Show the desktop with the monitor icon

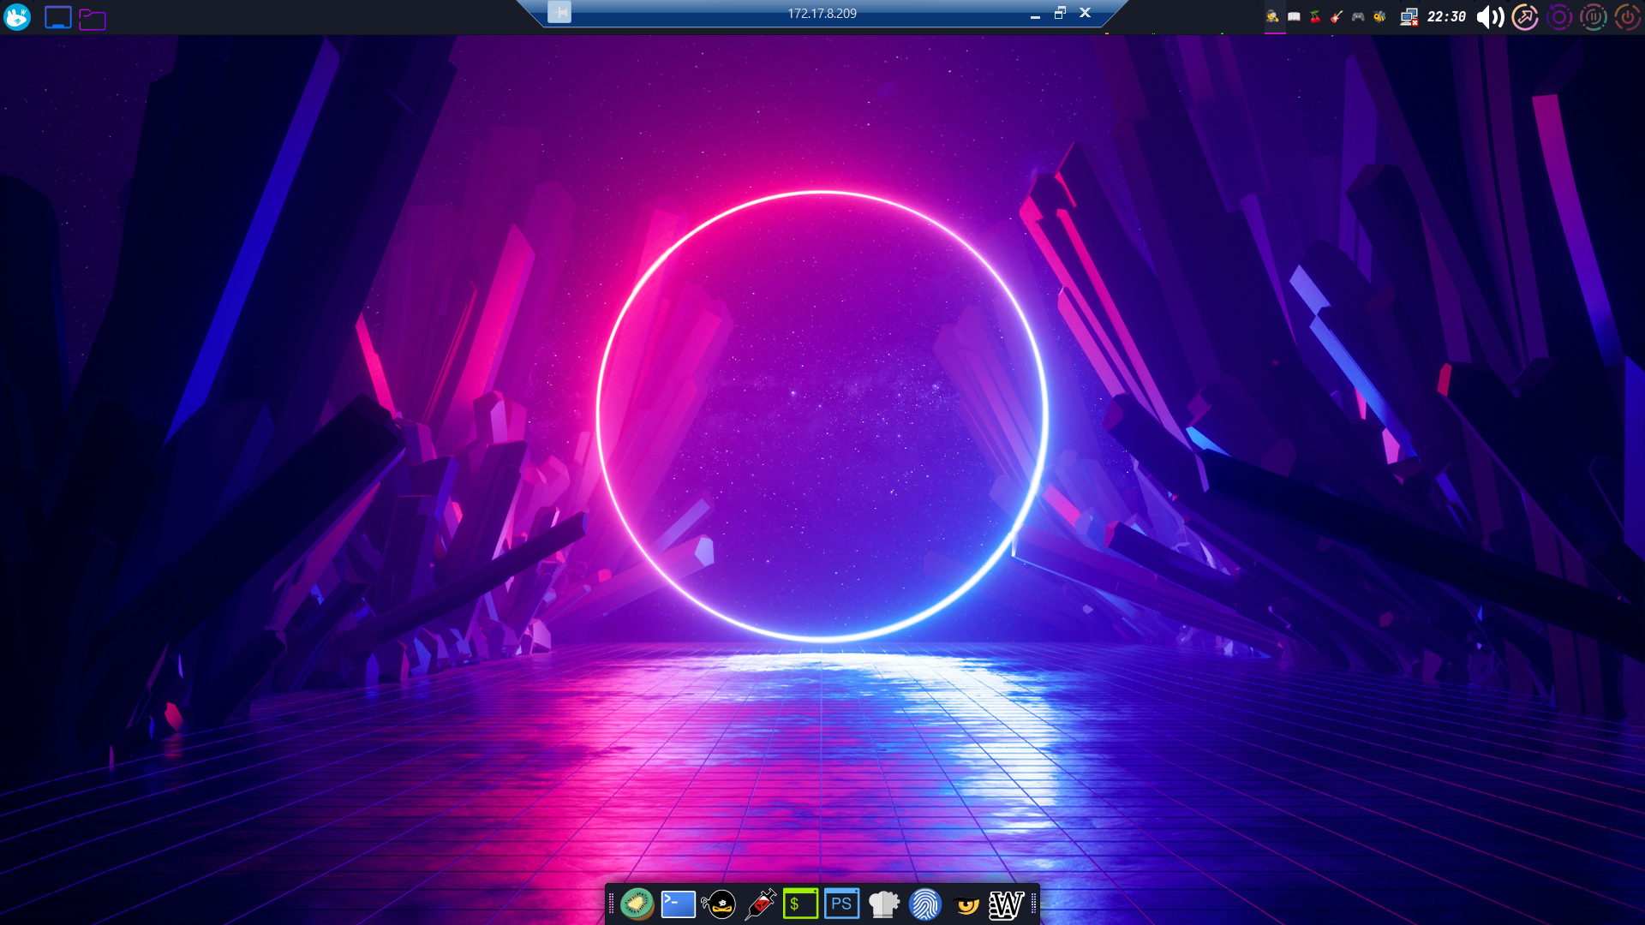click(57, 16)
